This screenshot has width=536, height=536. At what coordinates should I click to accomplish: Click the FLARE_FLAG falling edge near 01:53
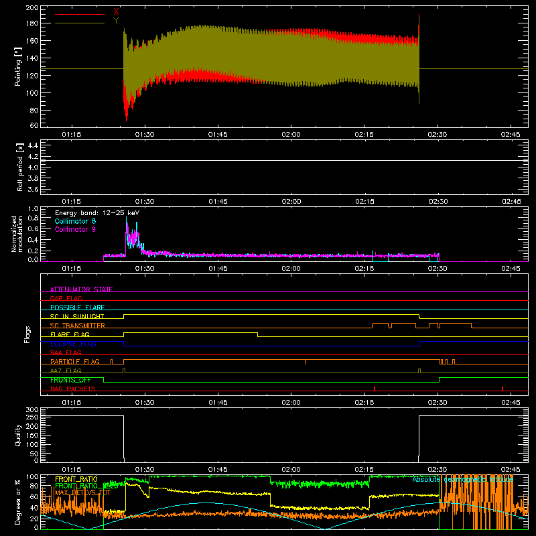pos(257,334)
